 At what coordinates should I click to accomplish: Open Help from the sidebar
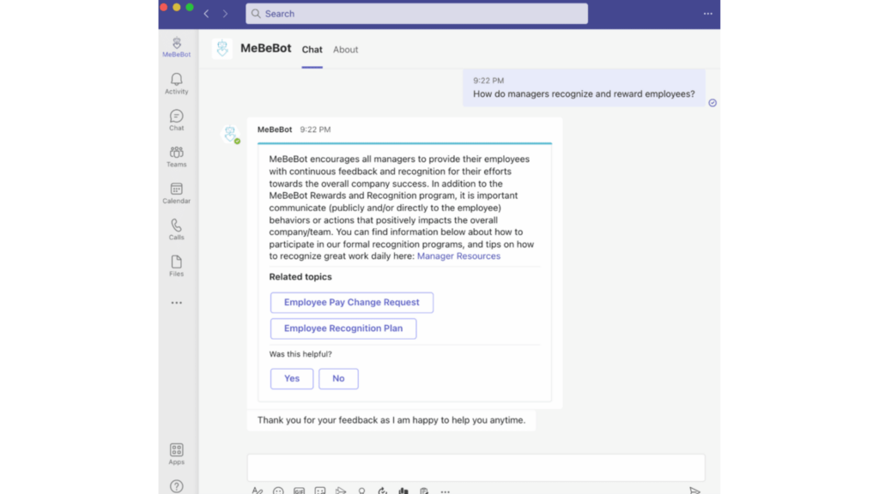[x=177, y=485]
